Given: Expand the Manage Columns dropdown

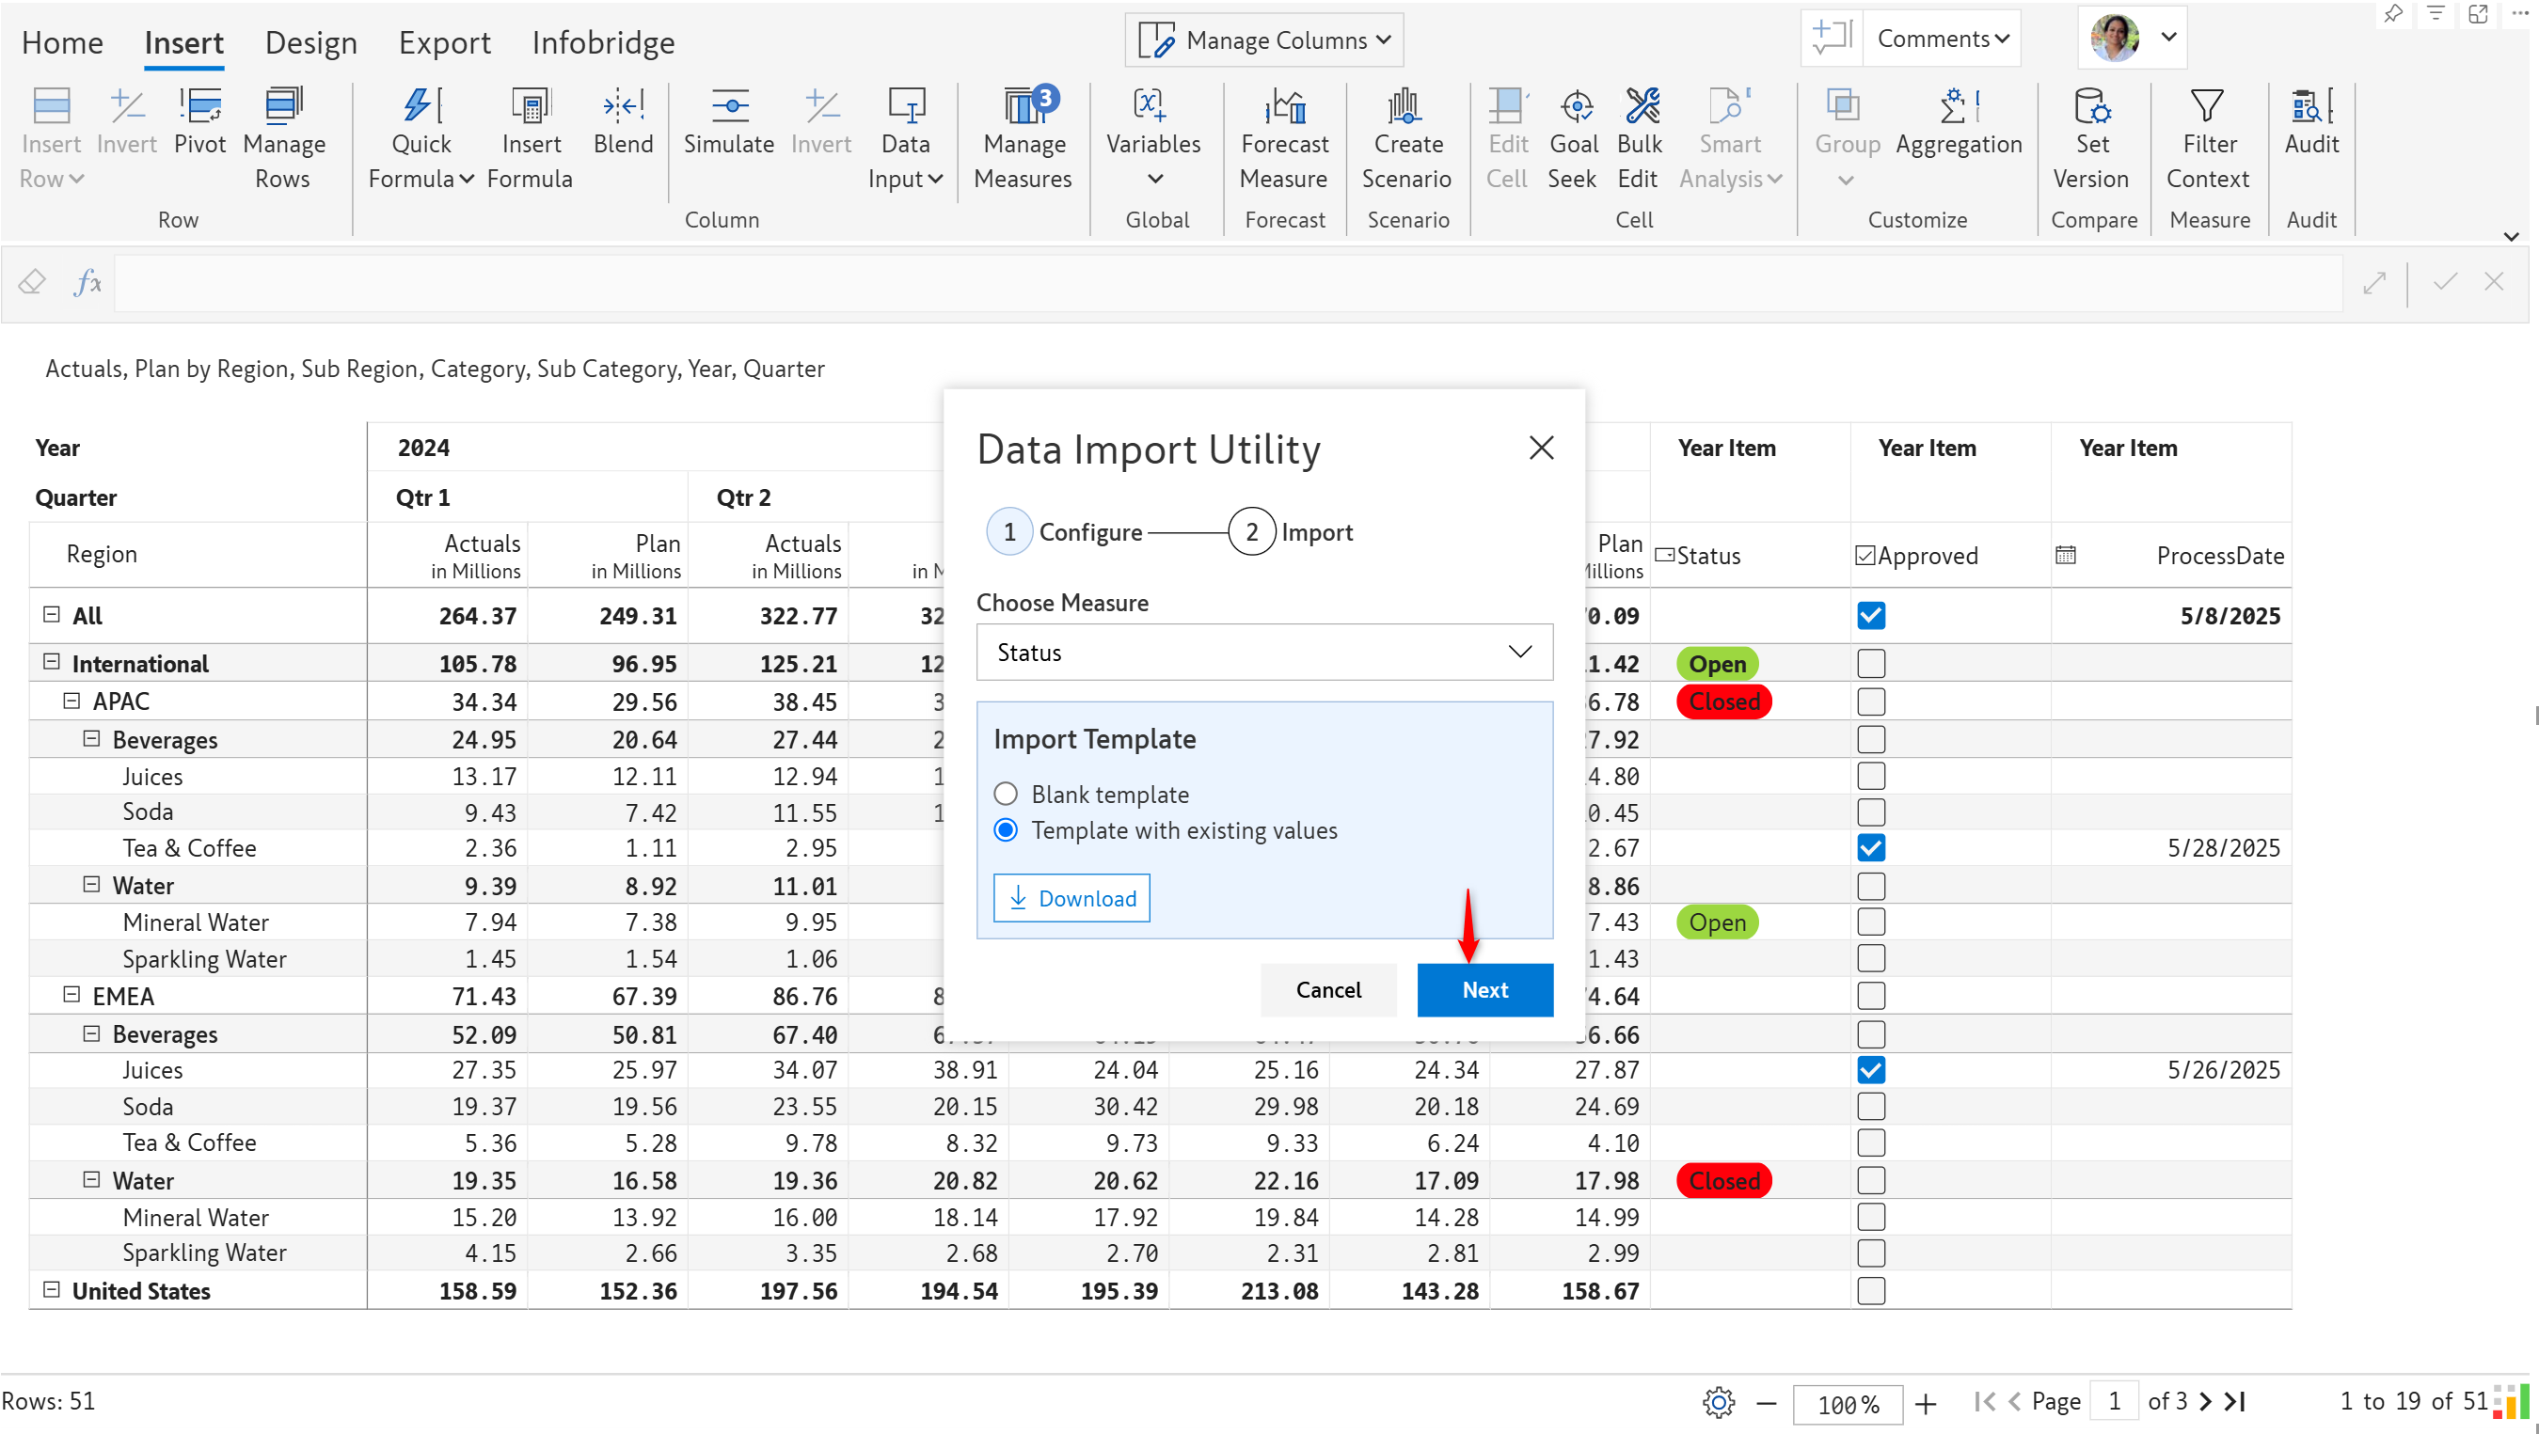Looking at the screenshot, I should [1263, 40].
